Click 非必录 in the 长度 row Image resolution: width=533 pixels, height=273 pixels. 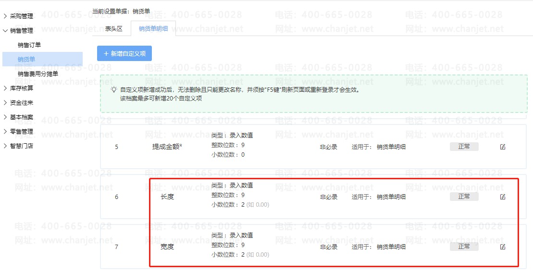click(x=328, y=197)
